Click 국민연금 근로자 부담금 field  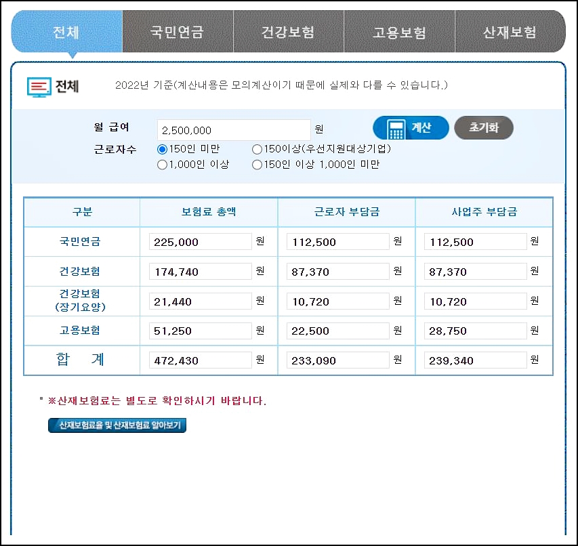pos(337,242)
